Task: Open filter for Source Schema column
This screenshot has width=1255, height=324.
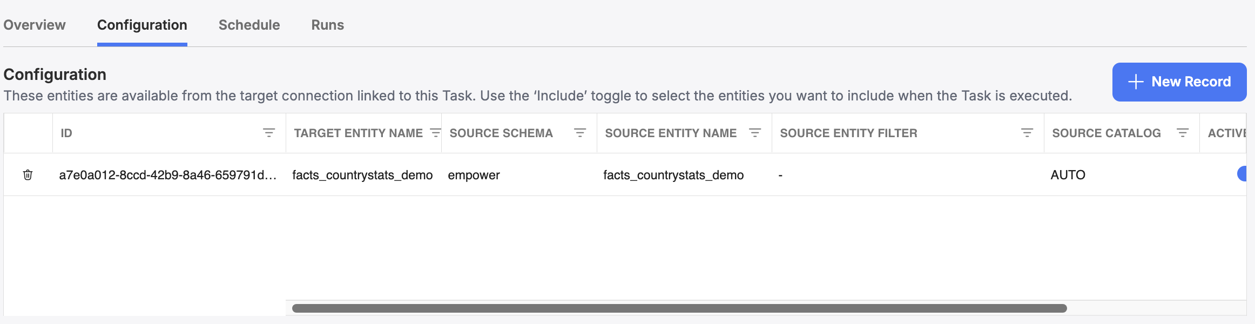Action: tap(580, 133)
